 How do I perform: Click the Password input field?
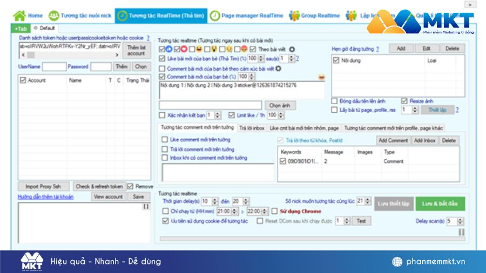101,66
